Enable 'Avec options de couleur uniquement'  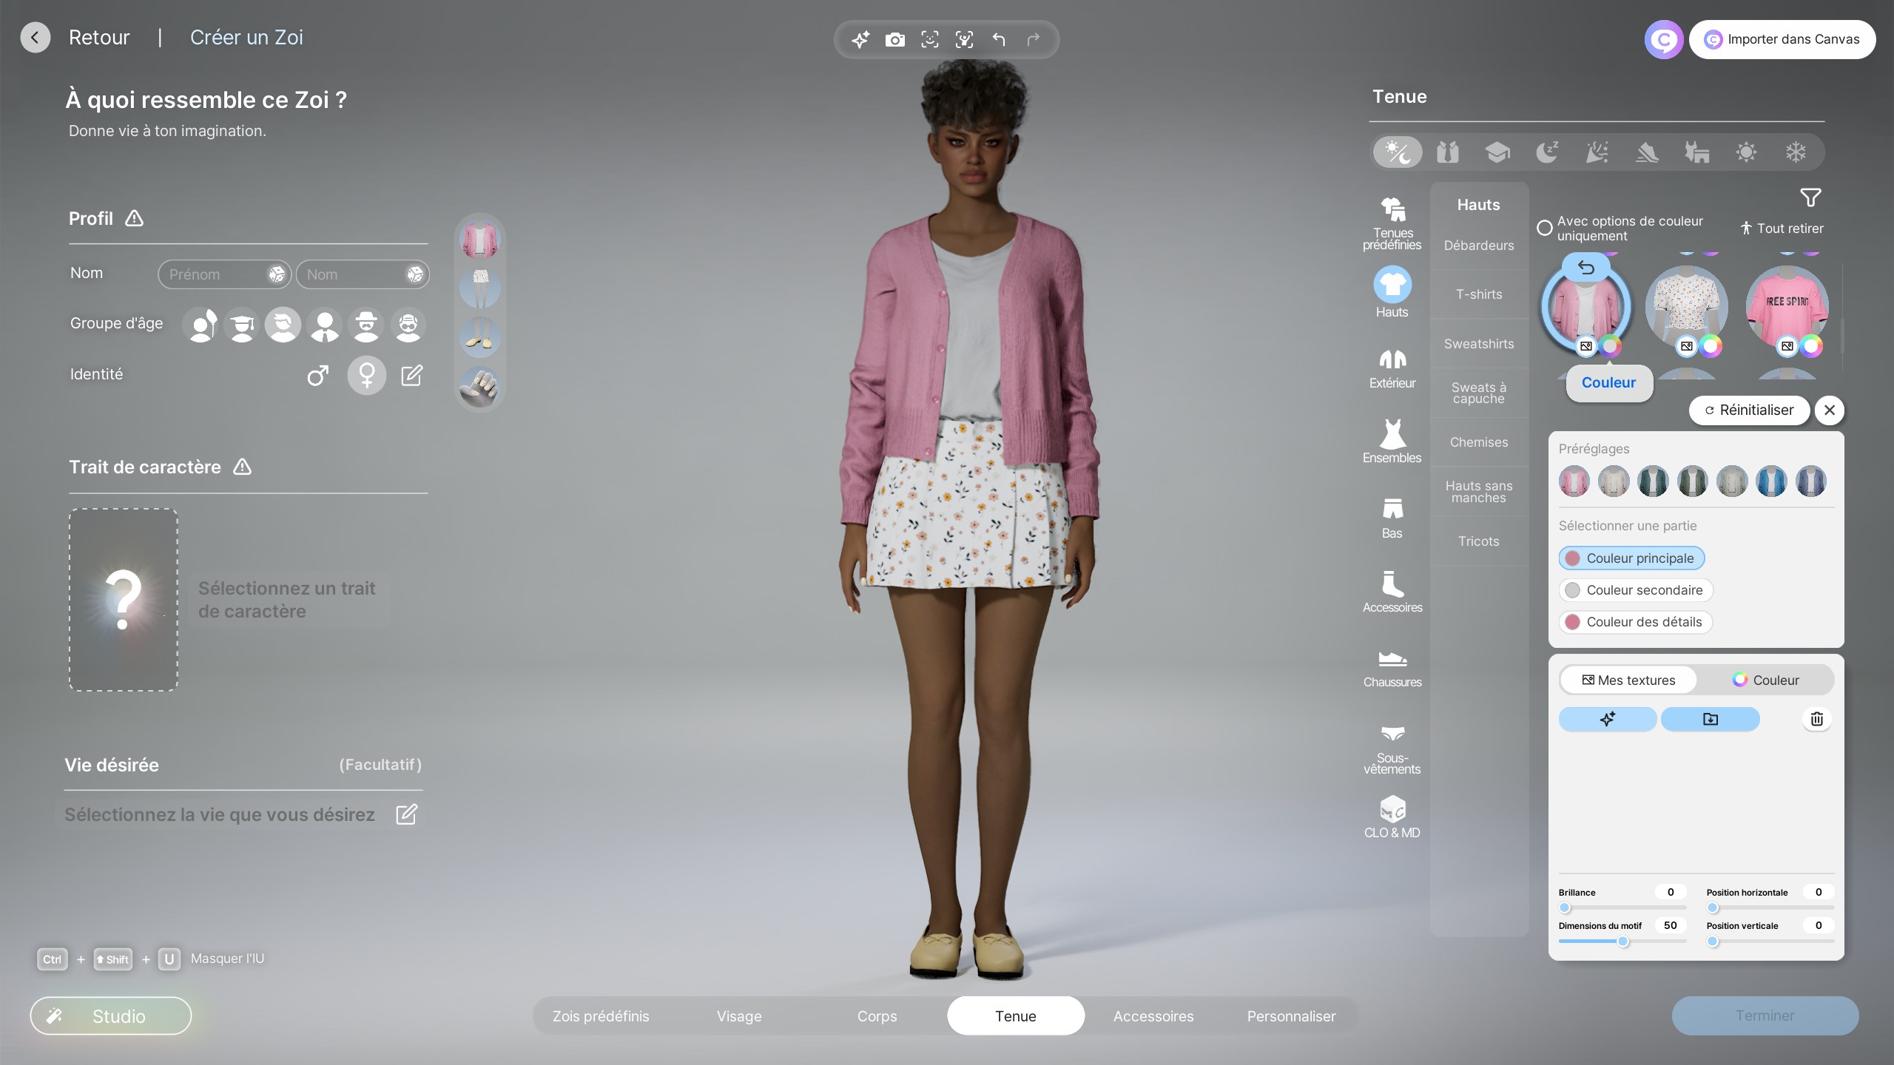1545,228
